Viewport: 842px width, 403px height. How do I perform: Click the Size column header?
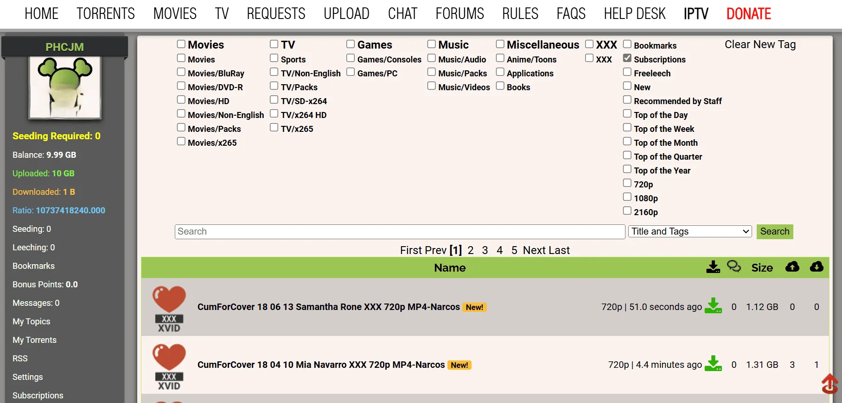[x=762, y=268]
